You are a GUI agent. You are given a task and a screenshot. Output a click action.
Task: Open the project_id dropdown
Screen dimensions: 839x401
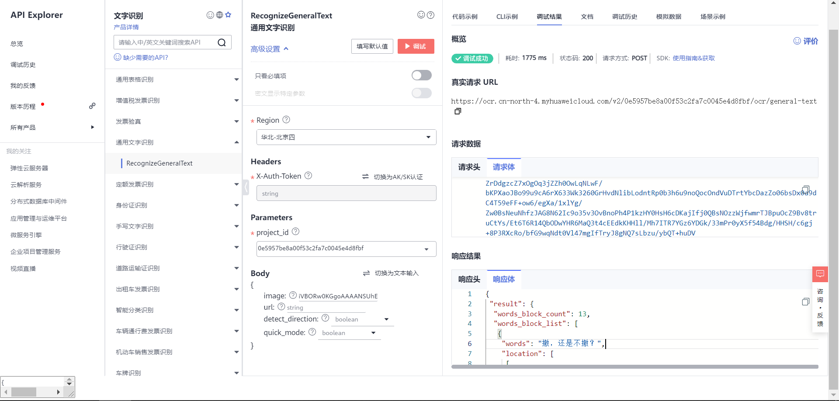pyautogui.click(x=346, y=249)
